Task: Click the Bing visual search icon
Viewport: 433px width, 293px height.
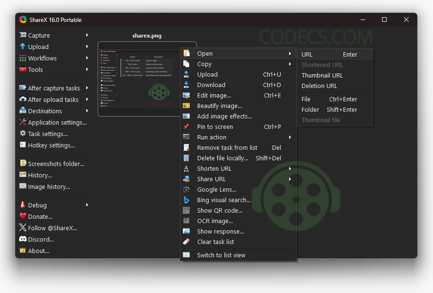Action: [x=186, y=200]
